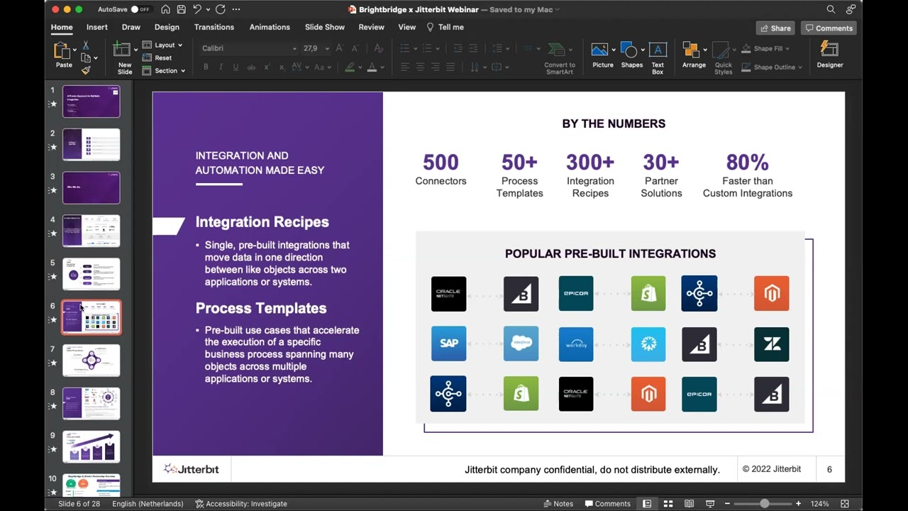The image size is (908, 511).
Task: Click the Home icon in title bar
Action: pos(165,9)
